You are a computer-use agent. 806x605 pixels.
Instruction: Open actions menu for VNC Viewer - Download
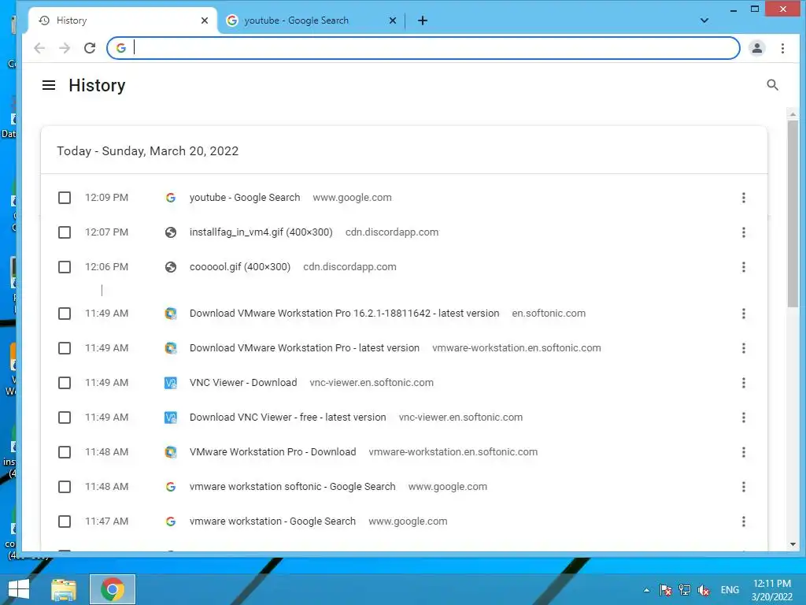tap(743, 383)
